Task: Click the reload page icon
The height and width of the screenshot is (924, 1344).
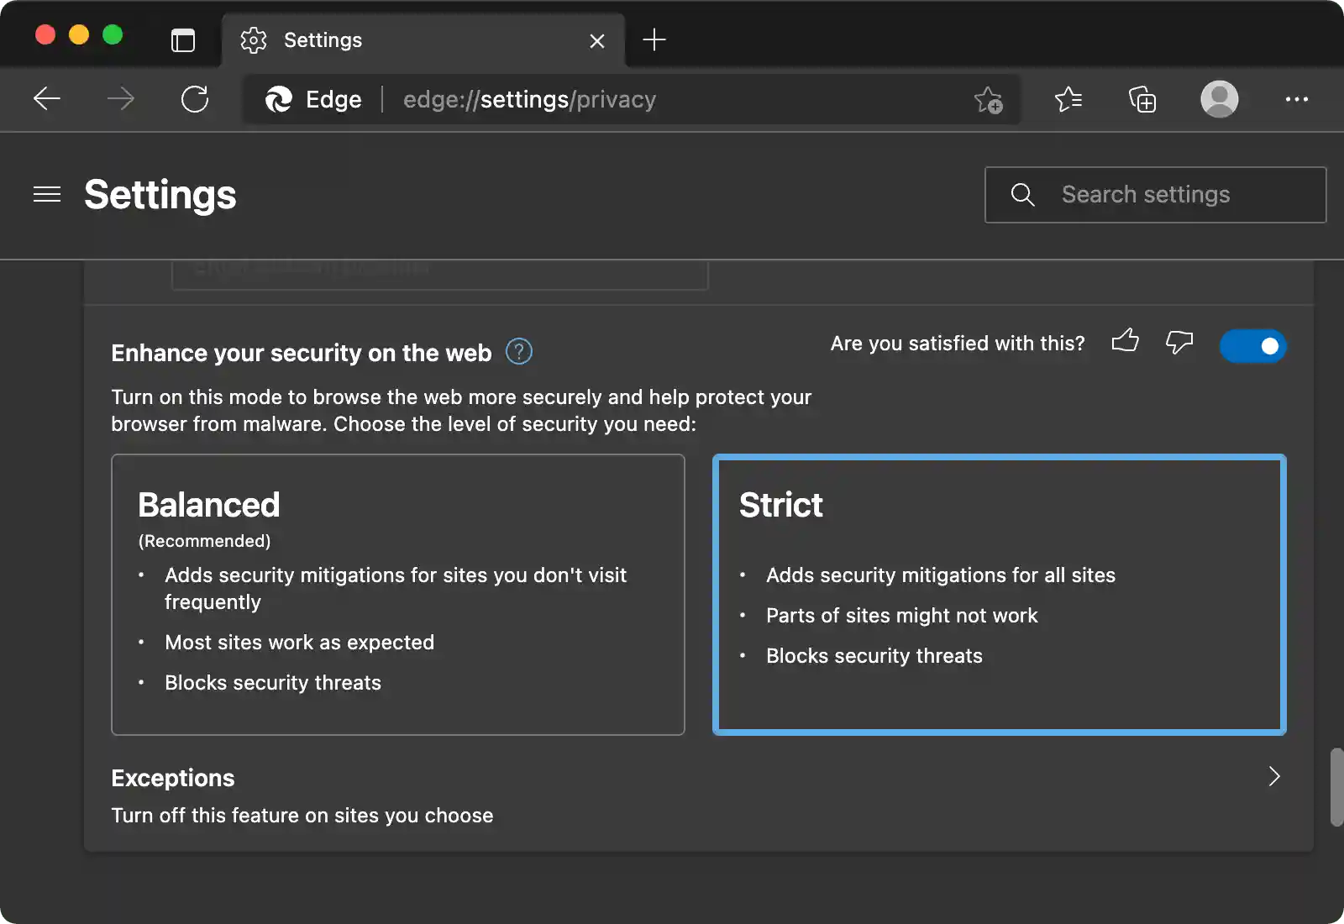Action: click(195, 99)
